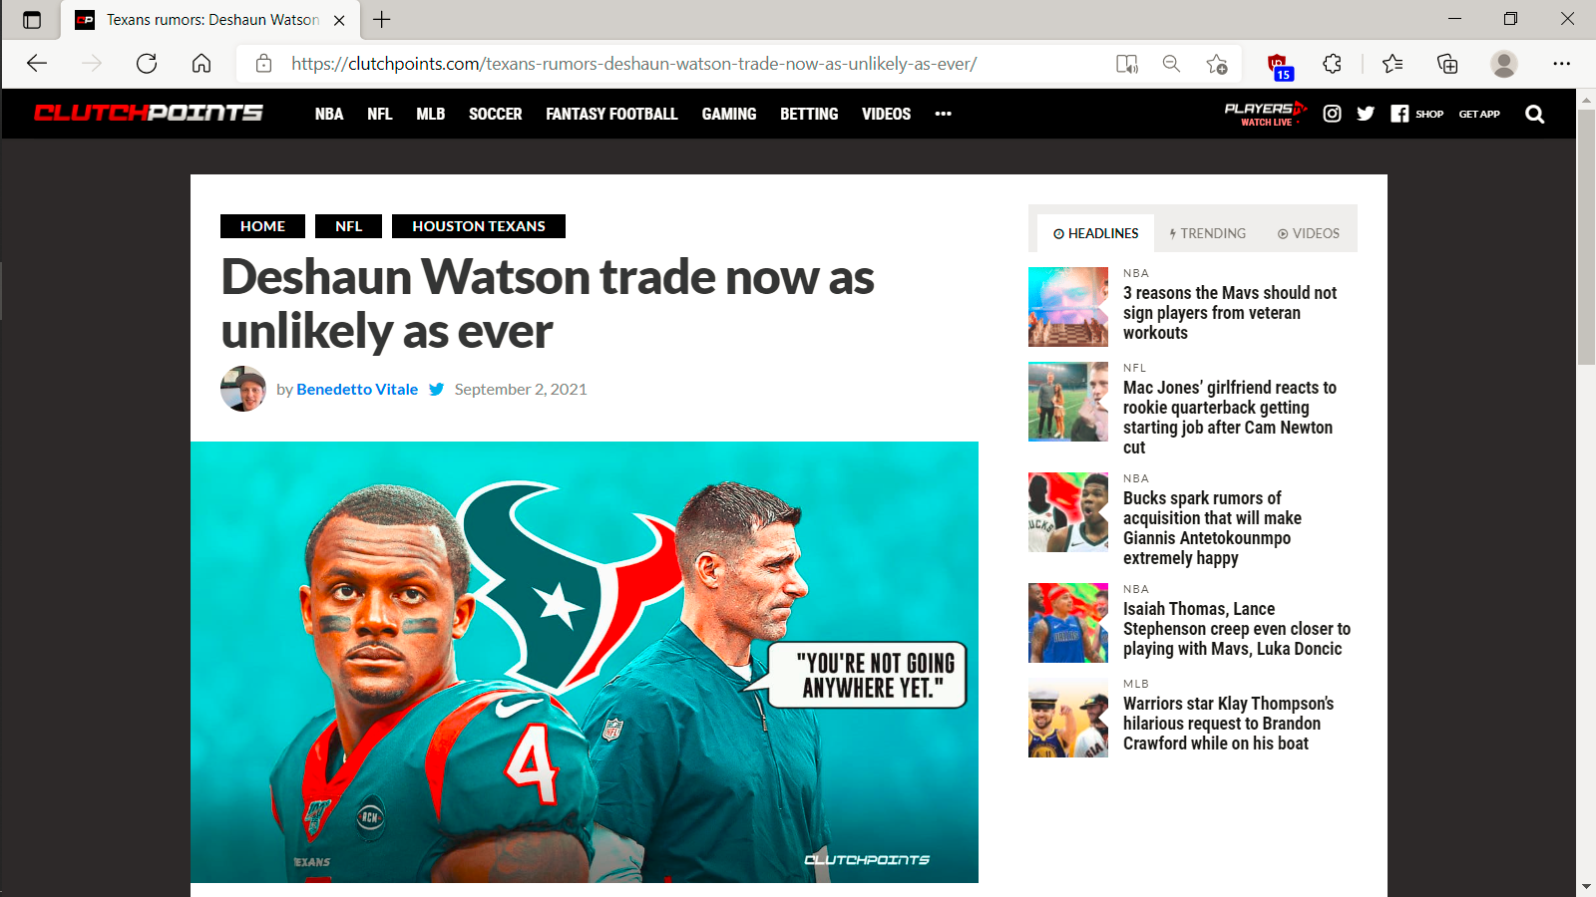Click the Mac Jones article thumbnail
The width and height of the screenshot is (1596, 897).
click(x=1068, y=402)
